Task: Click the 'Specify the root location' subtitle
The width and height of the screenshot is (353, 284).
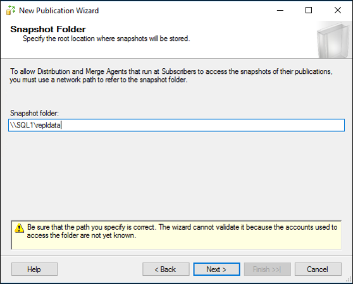Action: pos(106,38)
